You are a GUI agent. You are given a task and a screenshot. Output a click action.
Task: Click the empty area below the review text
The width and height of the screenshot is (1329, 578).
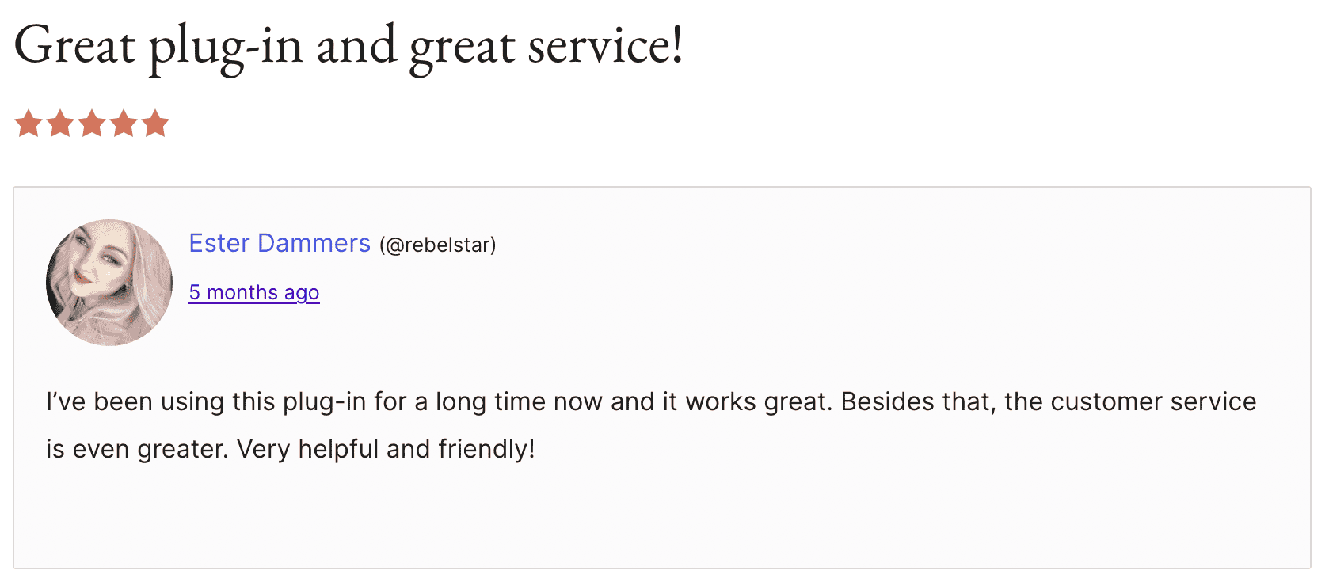(662, 516)
